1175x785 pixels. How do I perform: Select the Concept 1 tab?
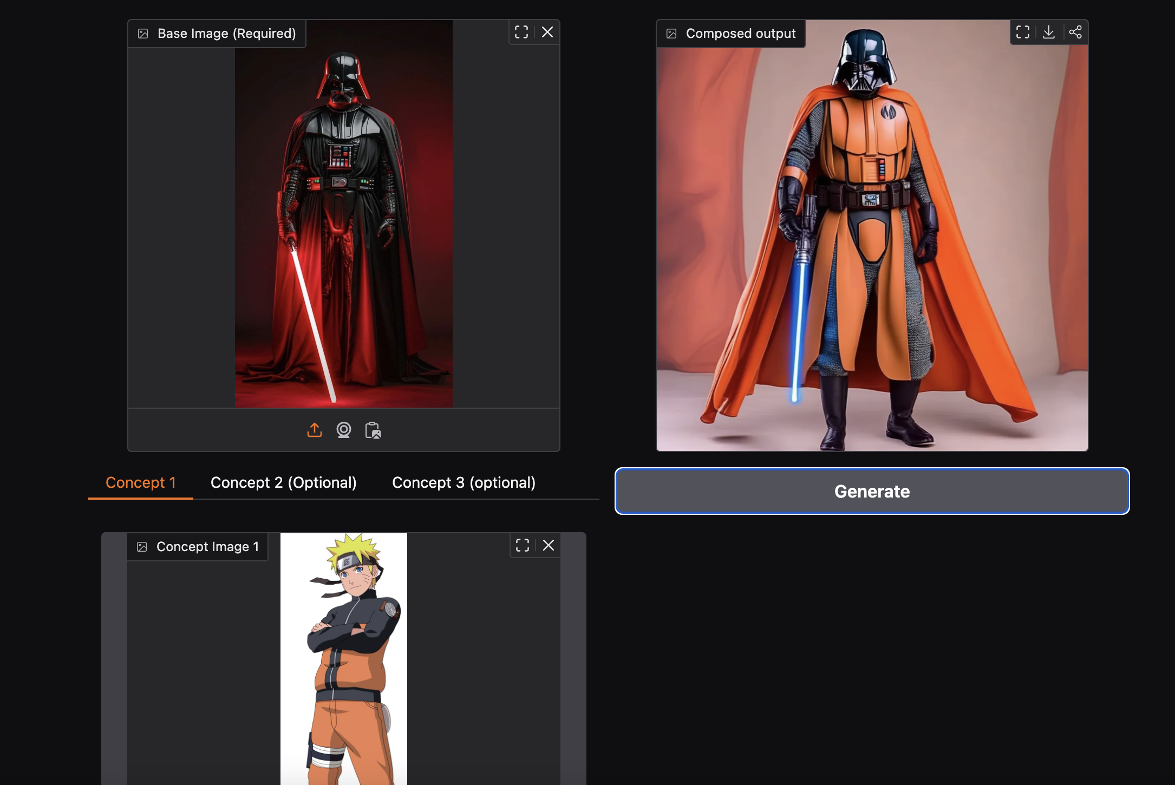(141, 482)
